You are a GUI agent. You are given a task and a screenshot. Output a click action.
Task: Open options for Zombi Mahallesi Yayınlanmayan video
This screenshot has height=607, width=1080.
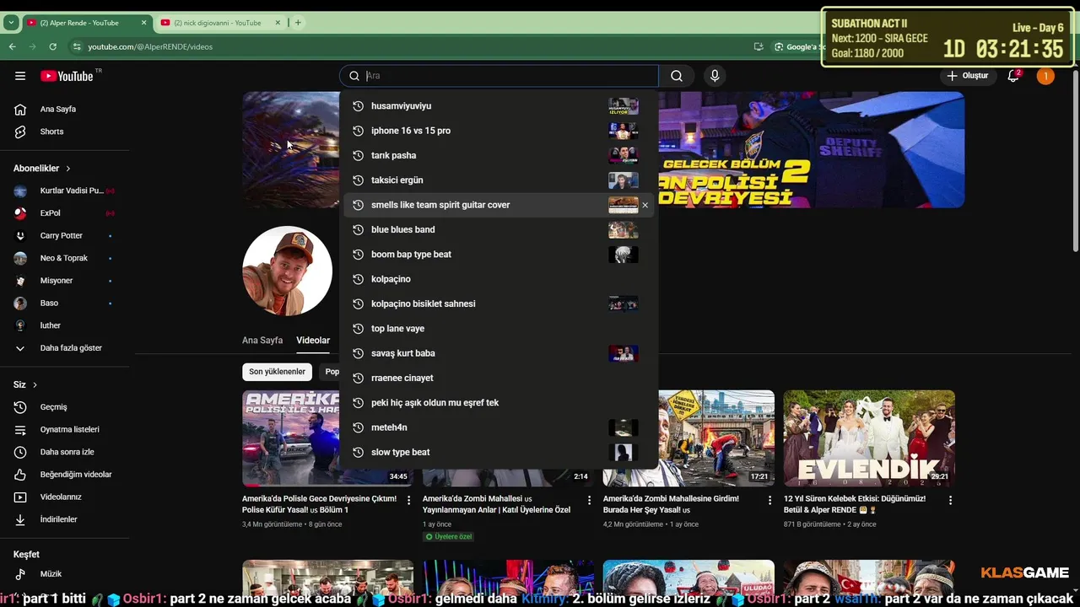(x=590, y=500)
